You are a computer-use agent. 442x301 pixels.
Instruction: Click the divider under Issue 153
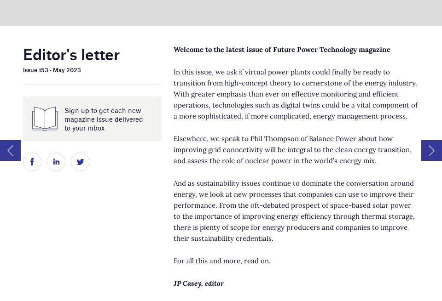pyautogui.click(x=92, y=85)
